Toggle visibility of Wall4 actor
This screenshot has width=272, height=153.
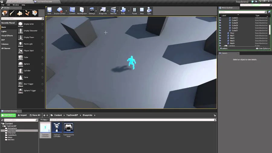point(220,43)
